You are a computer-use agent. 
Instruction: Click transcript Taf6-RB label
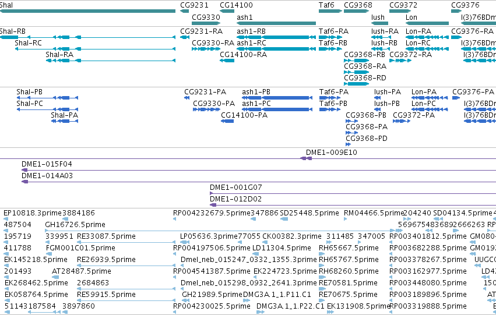[333, 43]
